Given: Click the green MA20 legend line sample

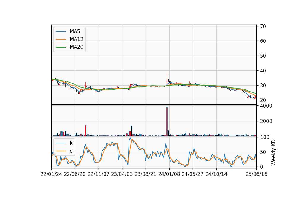Looking at the screenshot, I should (61, 47).
